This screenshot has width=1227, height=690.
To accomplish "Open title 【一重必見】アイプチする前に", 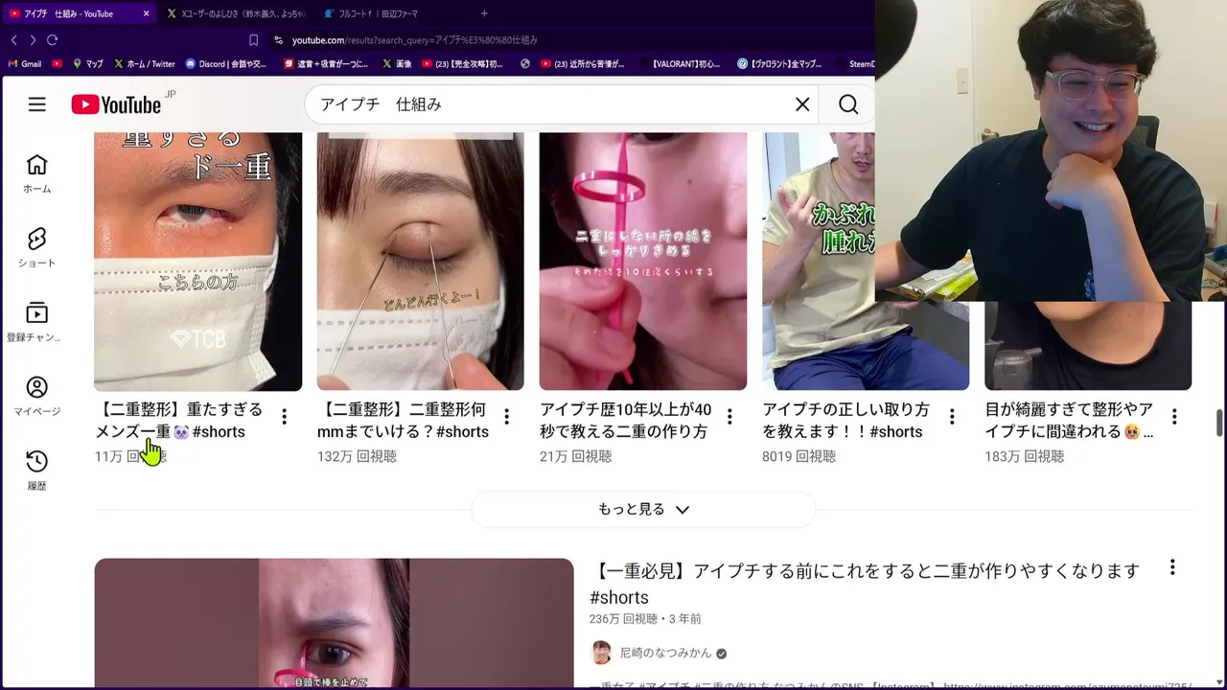I will [864, 584].
